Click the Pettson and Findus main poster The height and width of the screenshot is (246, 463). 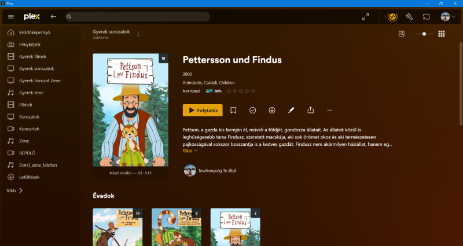(131, 110)
